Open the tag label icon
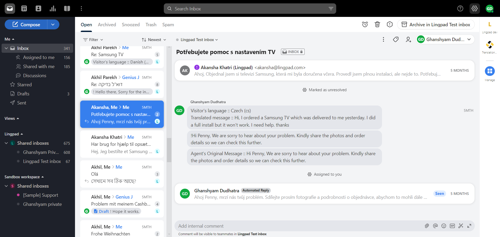 (396, 39)
